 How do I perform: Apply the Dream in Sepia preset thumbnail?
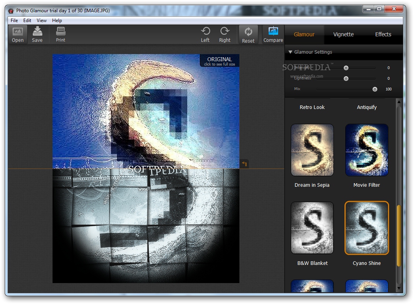tap(312, 150)
